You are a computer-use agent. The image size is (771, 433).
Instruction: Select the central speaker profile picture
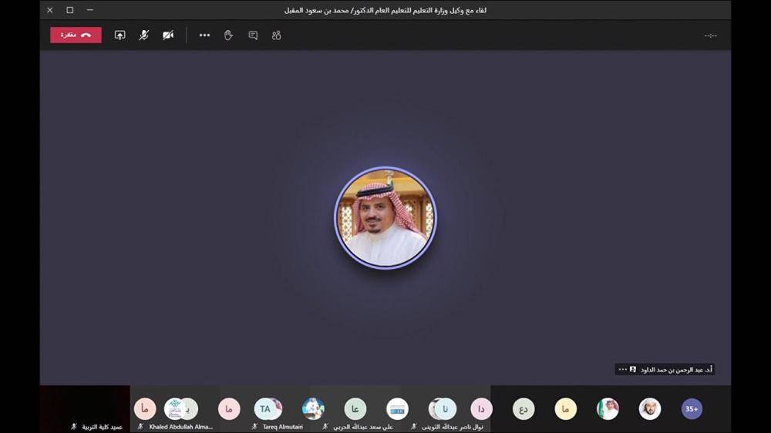[x=385, y=217]
